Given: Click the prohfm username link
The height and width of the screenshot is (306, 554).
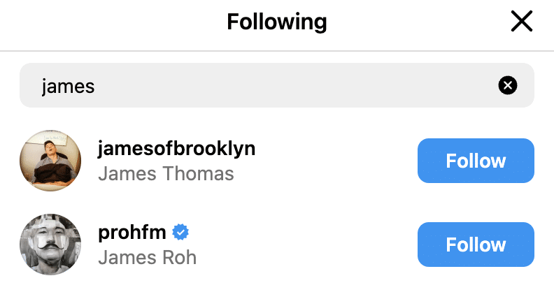Looking at the screenshot, I should coord(132,232).
